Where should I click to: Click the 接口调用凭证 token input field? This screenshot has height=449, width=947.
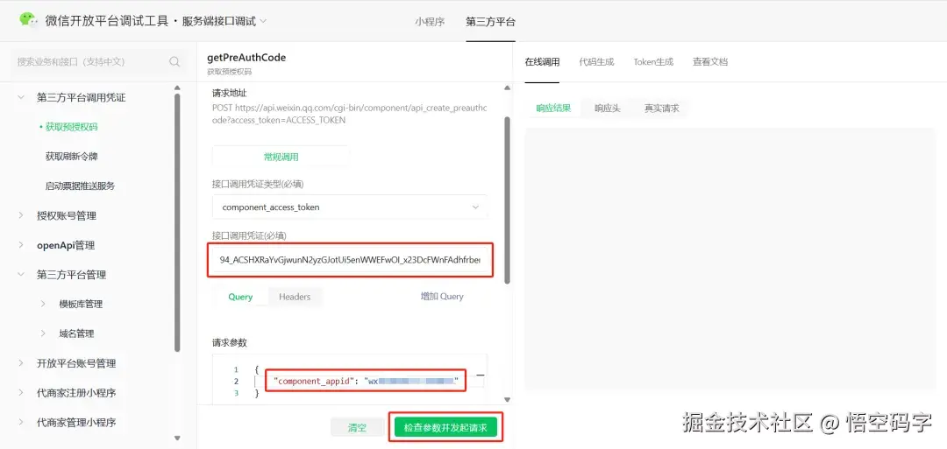coord(350,260)
